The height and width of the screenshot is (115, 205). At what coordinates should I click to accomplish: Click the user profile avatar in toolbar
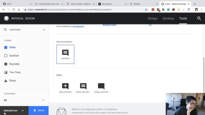click(196, 10)
